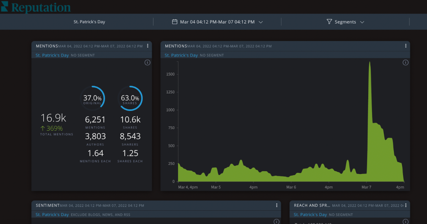Click the Mar 7 spike peak in chart
Image resolution: width=427 pixels, height=224 pixels.
[x=370, y=62]
